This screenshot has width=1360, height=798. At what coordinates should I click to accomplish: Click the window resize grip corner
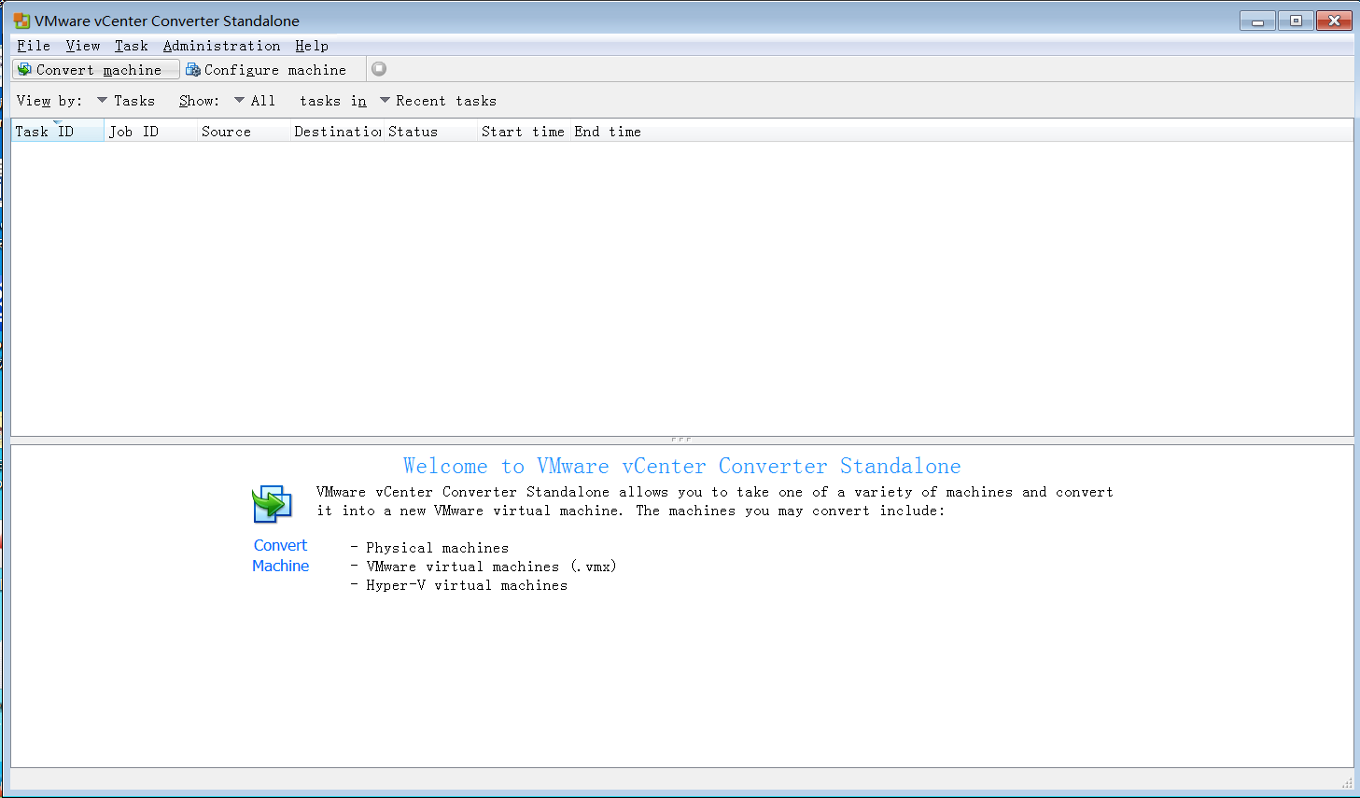pos(1347,782)
